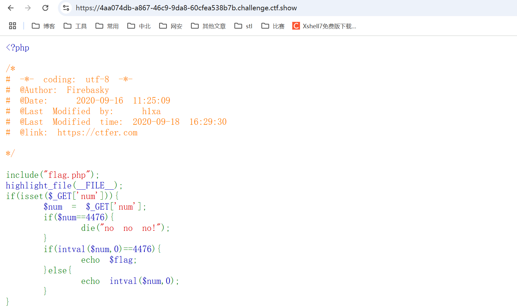
Task: Click the date '2020-09-16 11:25:09'
Action: [123, 101]
